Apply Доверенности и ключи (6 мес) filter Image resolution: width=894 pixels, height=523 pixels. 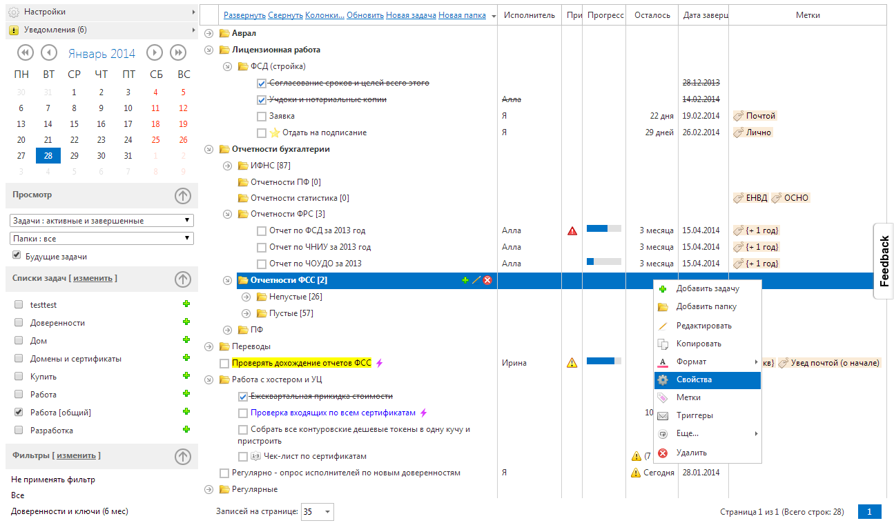point(70,511)
